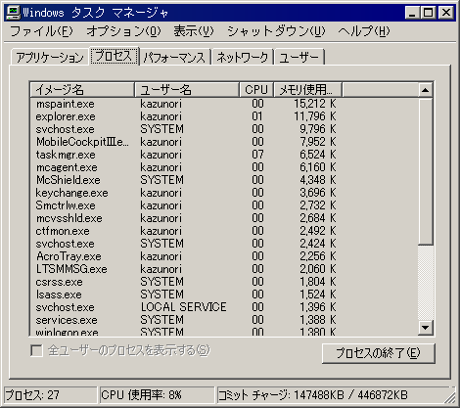Select the プロセス tab
This screenshot has height=408, width=460.
point(115,56)
